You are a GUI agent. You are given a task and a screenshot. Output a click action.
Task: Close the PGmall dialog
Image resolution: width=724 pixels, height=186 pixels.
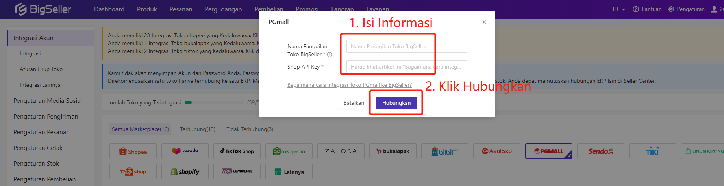(x=484, y=22)
